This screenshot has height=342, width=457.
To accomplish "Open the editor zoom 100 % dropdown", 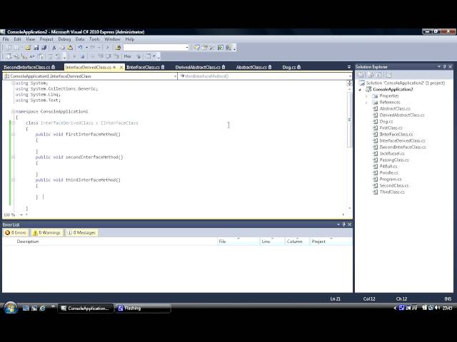I will tap(21, 215).
